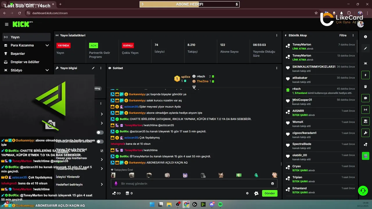Open more options for Yayın İstatistikleri panel
The height and width of the screenshot is (209, 372).
(x=277, y=35)
